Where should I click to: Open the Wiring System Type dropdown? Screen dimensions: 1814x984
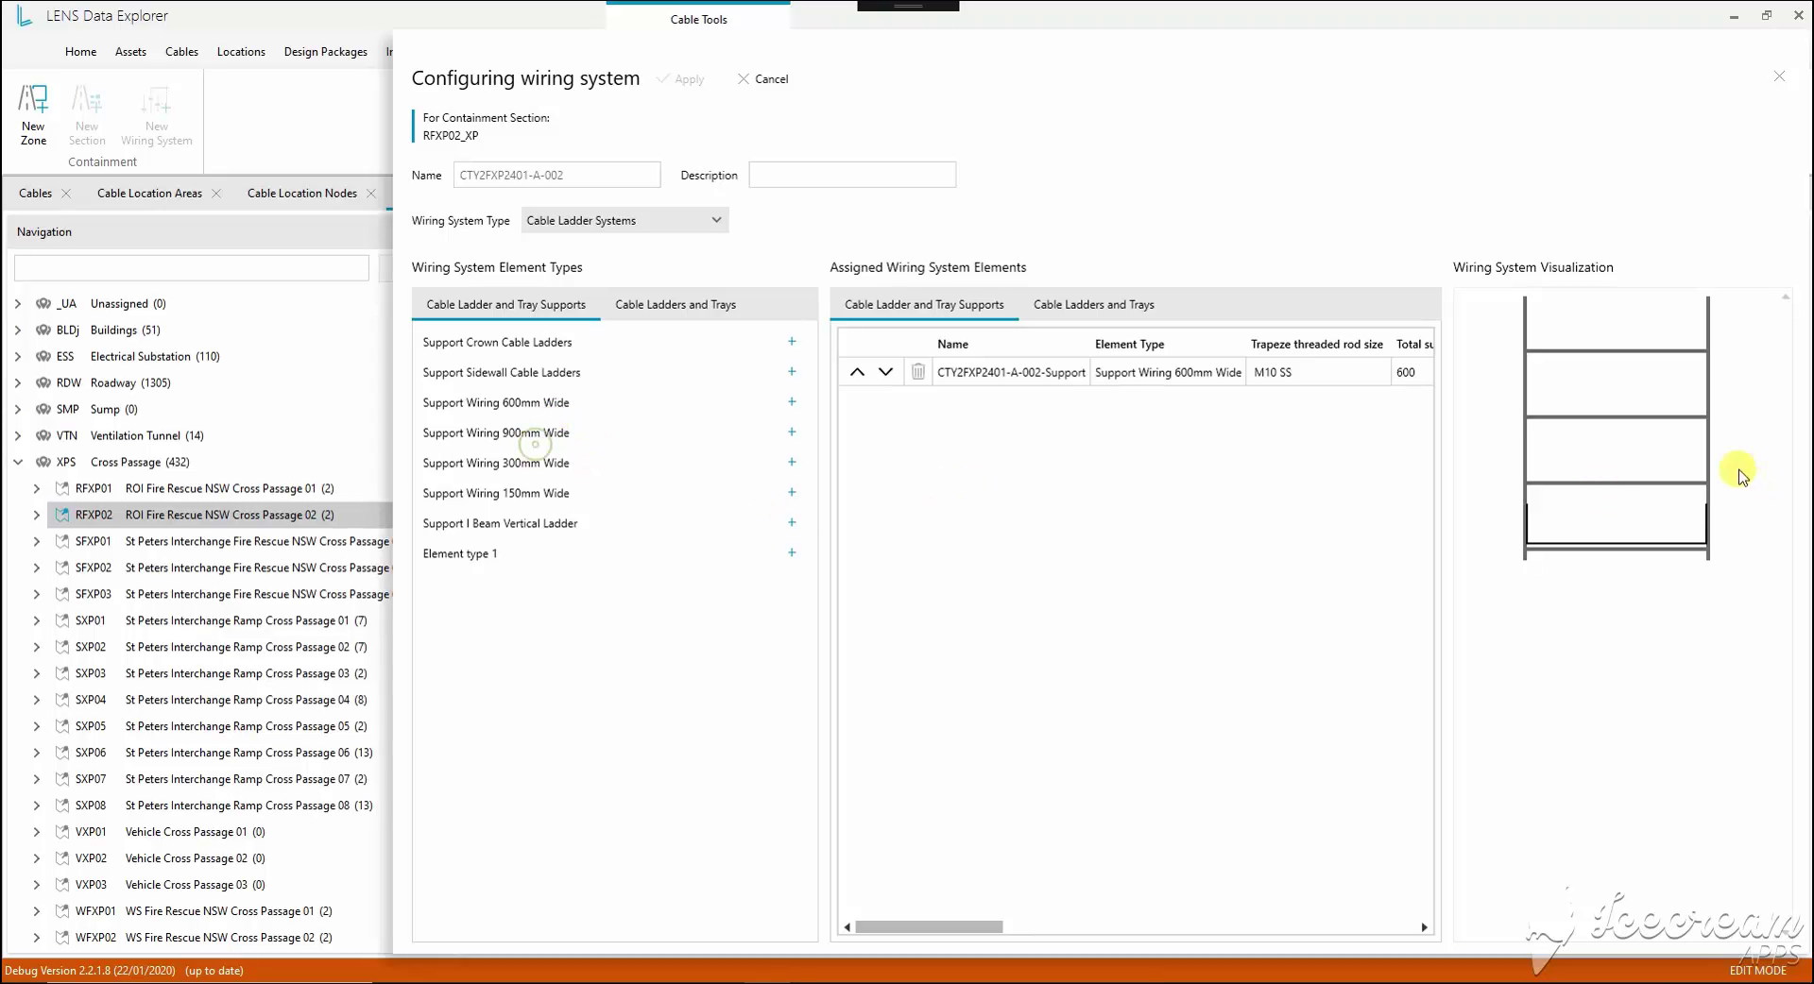625,221
